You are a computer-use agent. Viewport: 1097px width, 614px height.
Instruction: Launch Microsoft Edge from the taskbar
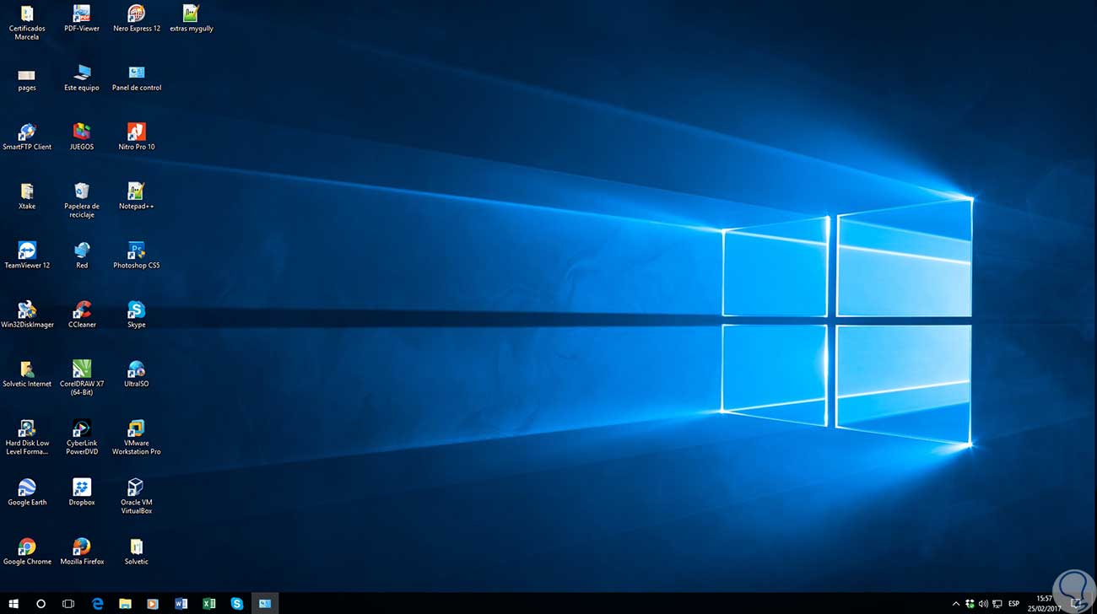click(97, 604)
